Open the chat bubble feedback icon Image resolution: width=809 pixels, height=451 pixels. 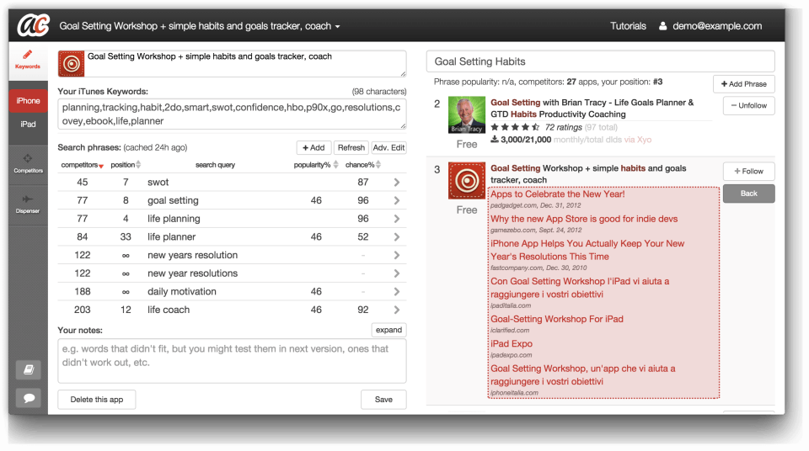tap(29, 398)
